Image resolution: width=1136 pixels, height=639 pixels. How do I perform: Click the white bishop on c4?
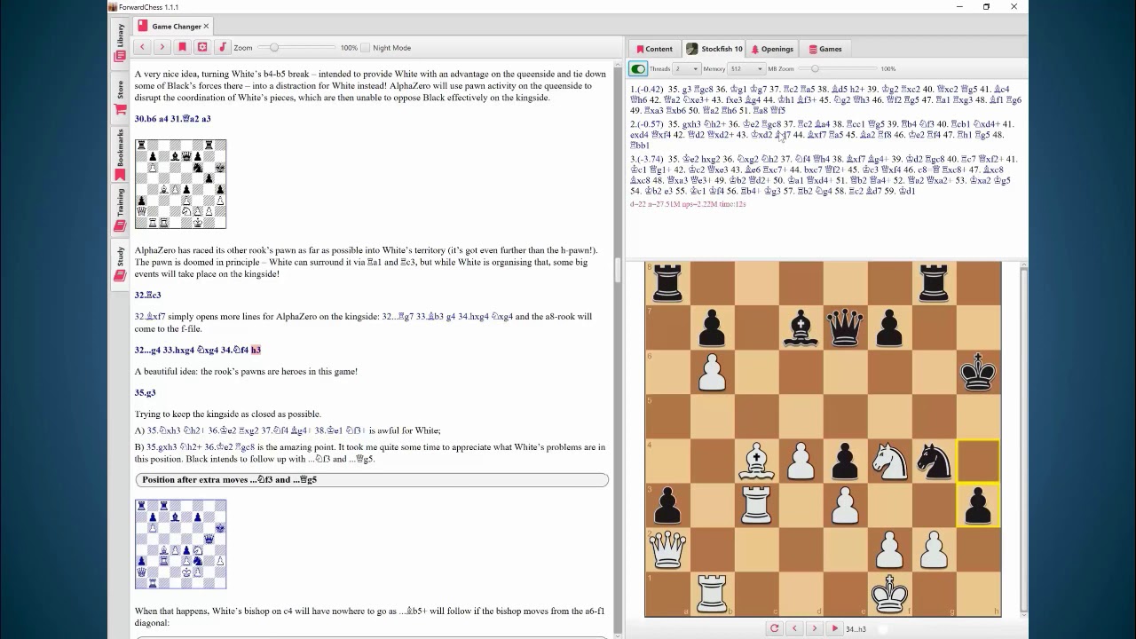click(x=756, y=461)
